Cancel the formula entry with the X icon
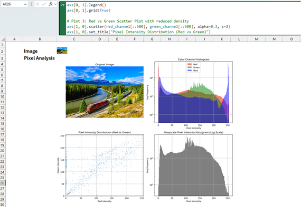 click(x=37, y=4)
